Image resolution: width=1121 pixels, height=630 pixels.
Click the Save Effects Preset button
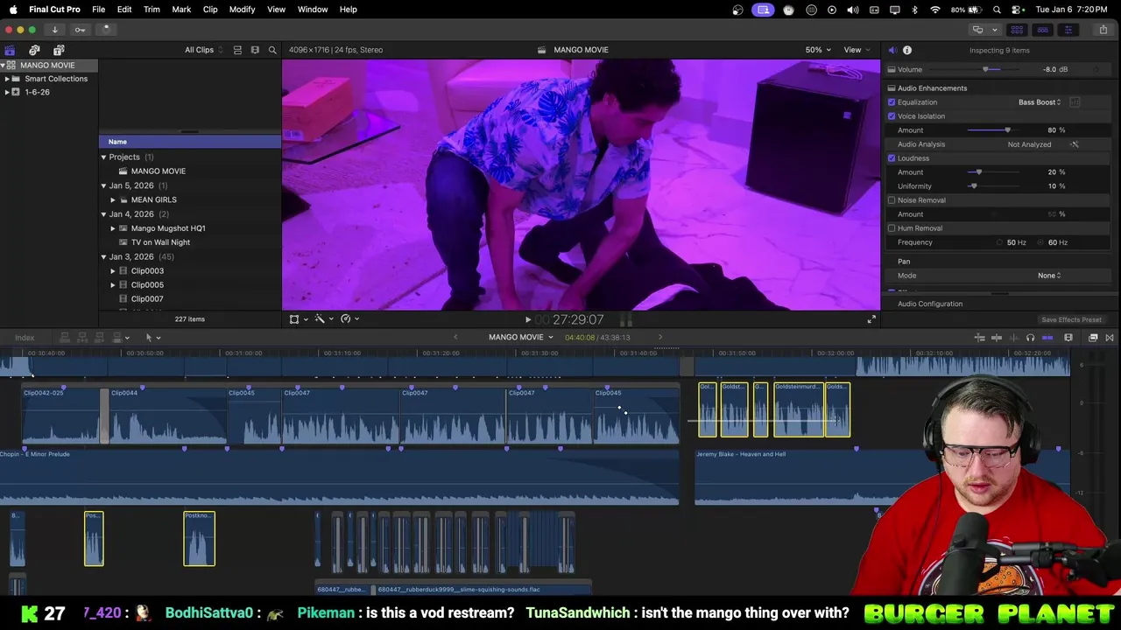tap(1071, 320)
